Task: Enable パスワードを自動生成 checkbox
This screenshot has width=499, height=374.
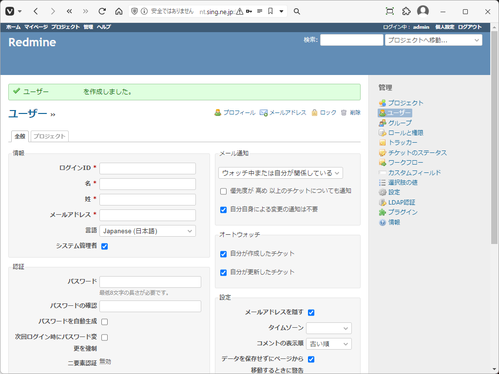Action: point(104,322)
